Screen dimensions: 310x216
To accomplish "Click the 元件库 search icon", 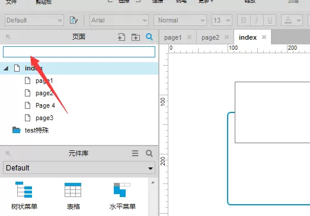I will pos(149,153).
